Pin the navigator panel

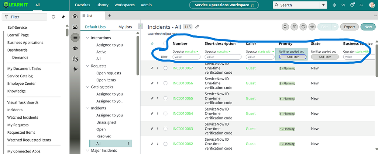[63, 17]
